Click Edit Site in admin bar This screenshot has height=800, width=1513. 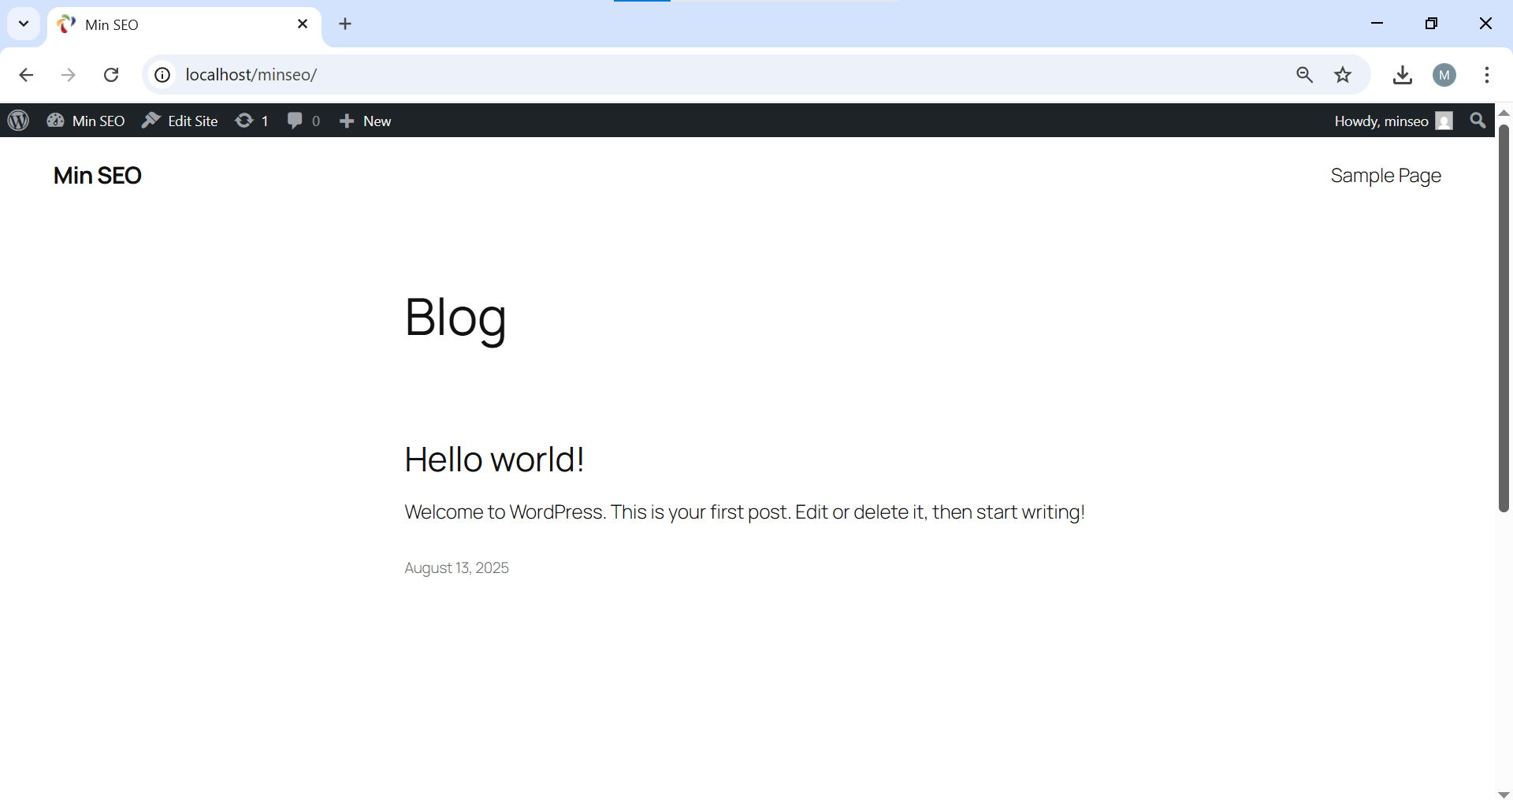pos(180,121)
